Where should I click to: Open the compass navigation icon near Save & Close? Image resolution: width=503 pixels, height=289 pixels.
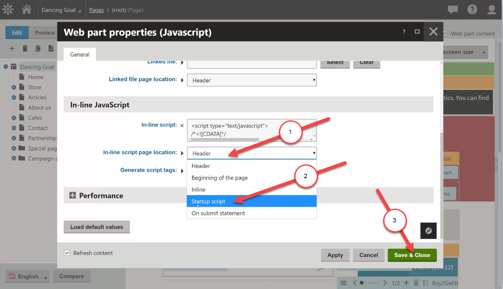pos(428,231)
